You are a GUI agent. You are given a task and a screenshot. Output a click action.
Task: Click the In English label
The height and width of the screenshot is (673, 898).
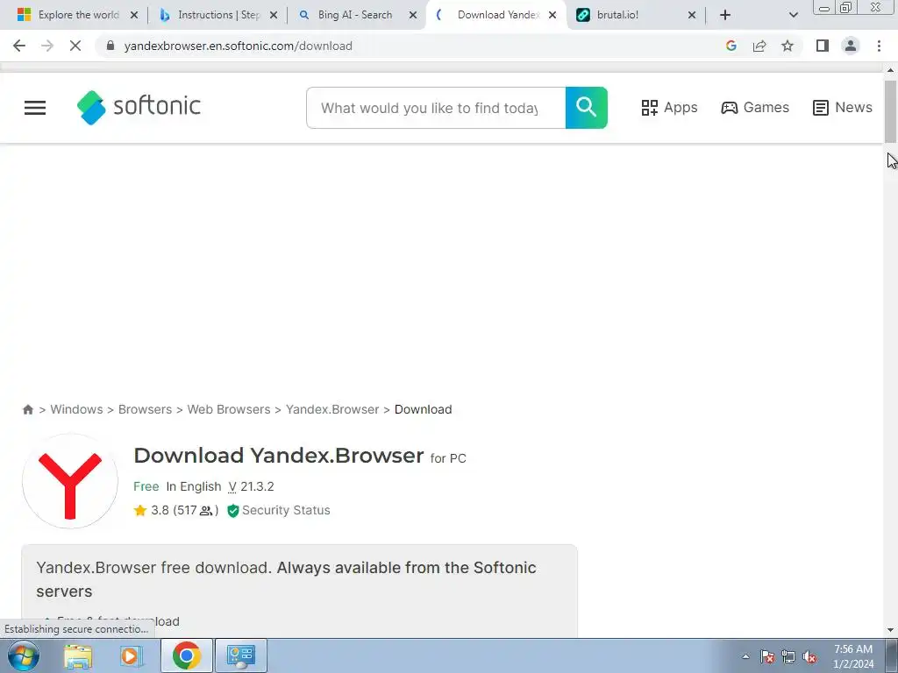coord(194,487)
